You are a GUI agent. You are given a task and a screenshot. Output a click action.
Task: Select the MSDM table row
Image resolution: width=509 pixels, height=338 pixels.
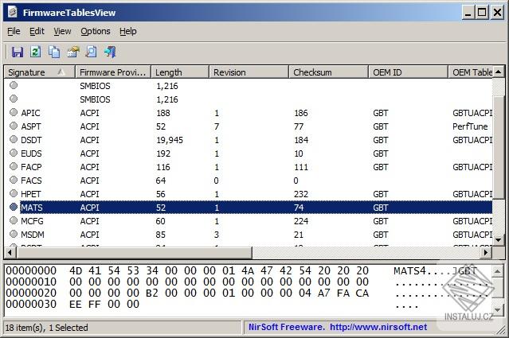(249, 235)
